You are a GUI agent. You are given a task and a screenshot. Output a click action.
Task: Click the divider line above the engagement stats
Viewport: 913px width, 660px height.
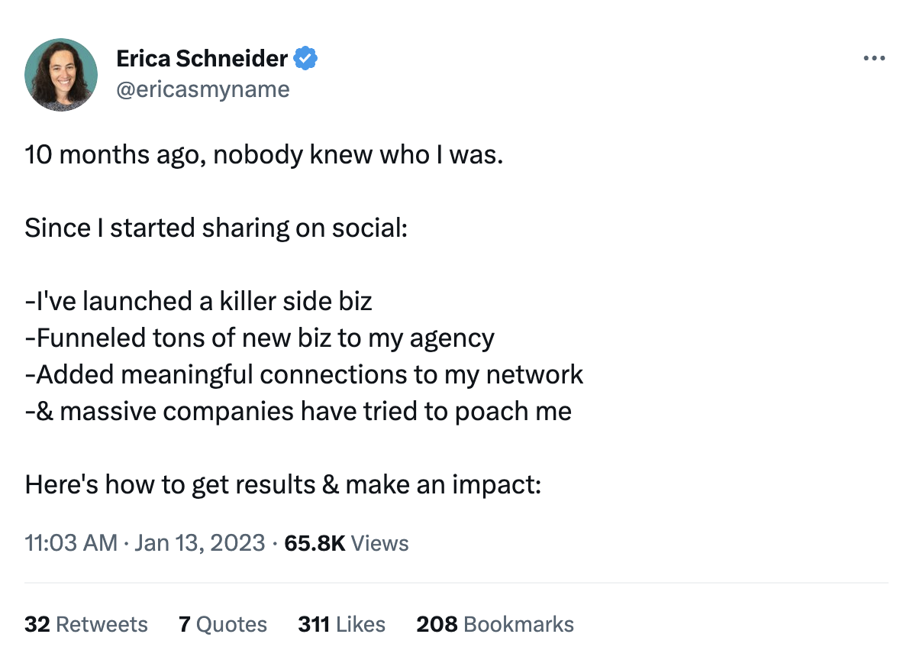[x=456, y=584]
